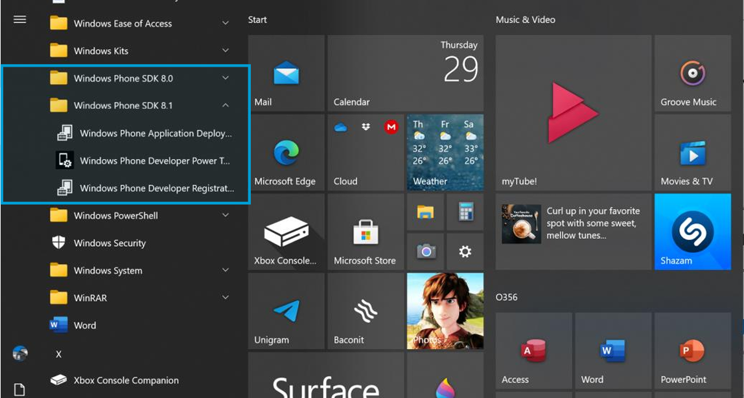Open the Shazam tile
744x398 pixels.
point(692,232)
